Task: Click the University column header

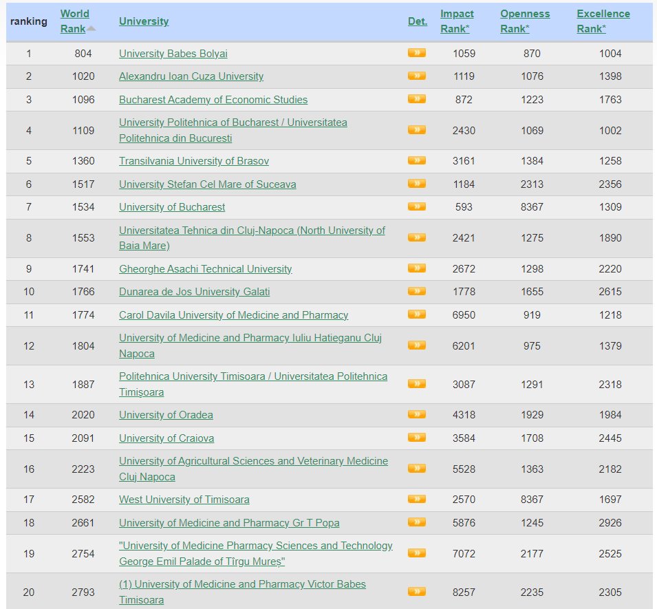Action: (x=143, y=21)
